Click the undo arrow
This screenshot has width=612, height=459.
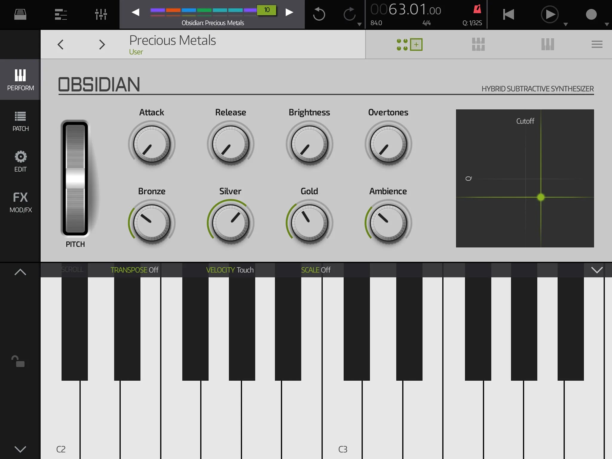pyautogui.click(x=319, y=14)
